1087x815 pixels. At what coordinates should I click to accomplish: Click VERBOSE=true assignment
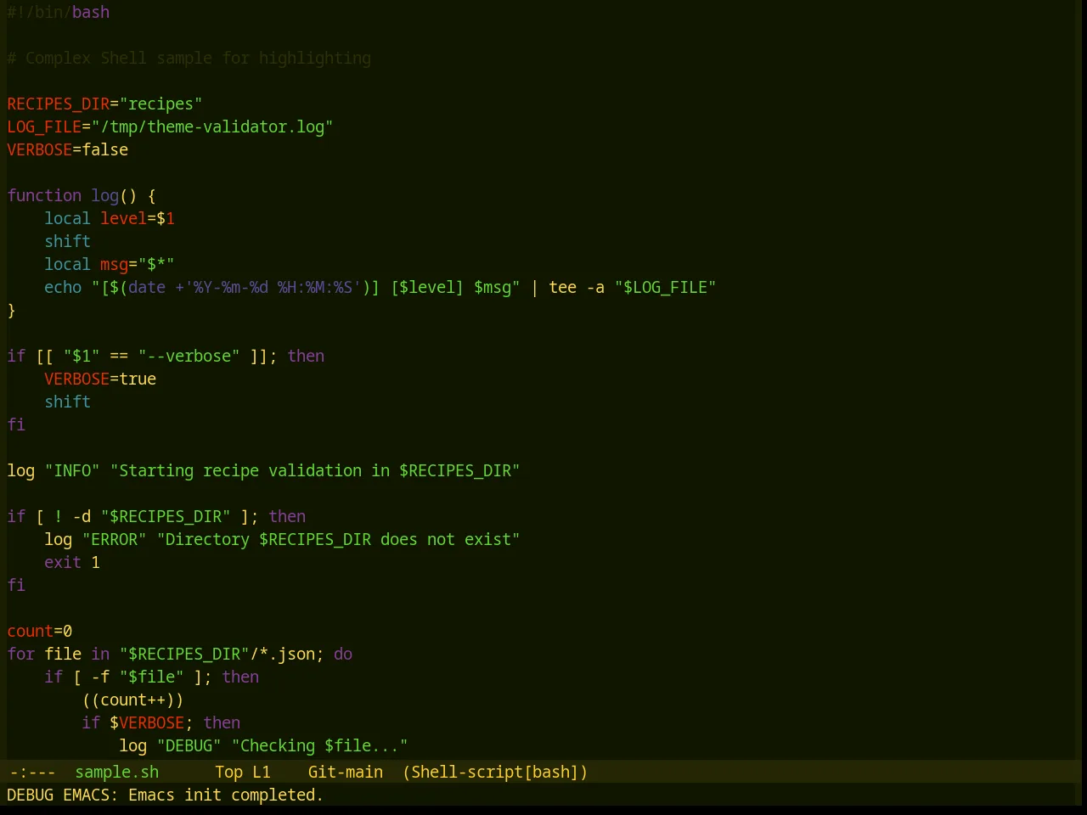(100, 379)
